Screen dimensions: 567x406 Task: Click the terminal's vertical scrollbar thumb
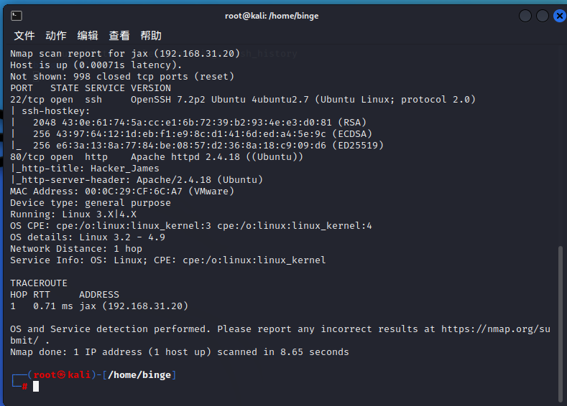coord(561,323)
